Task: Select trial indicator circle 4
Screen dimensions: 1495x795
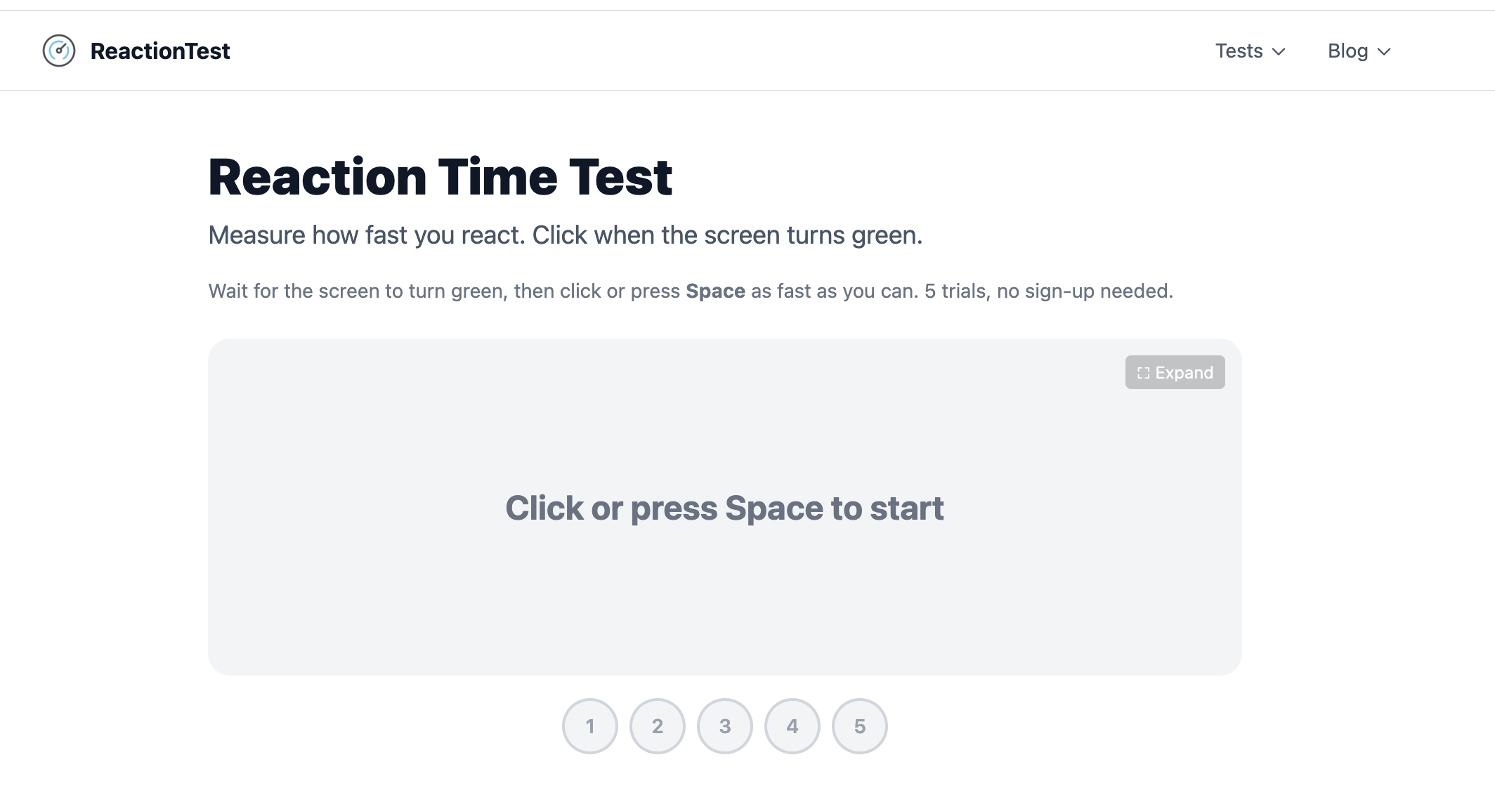Action: tap(792, 726)
